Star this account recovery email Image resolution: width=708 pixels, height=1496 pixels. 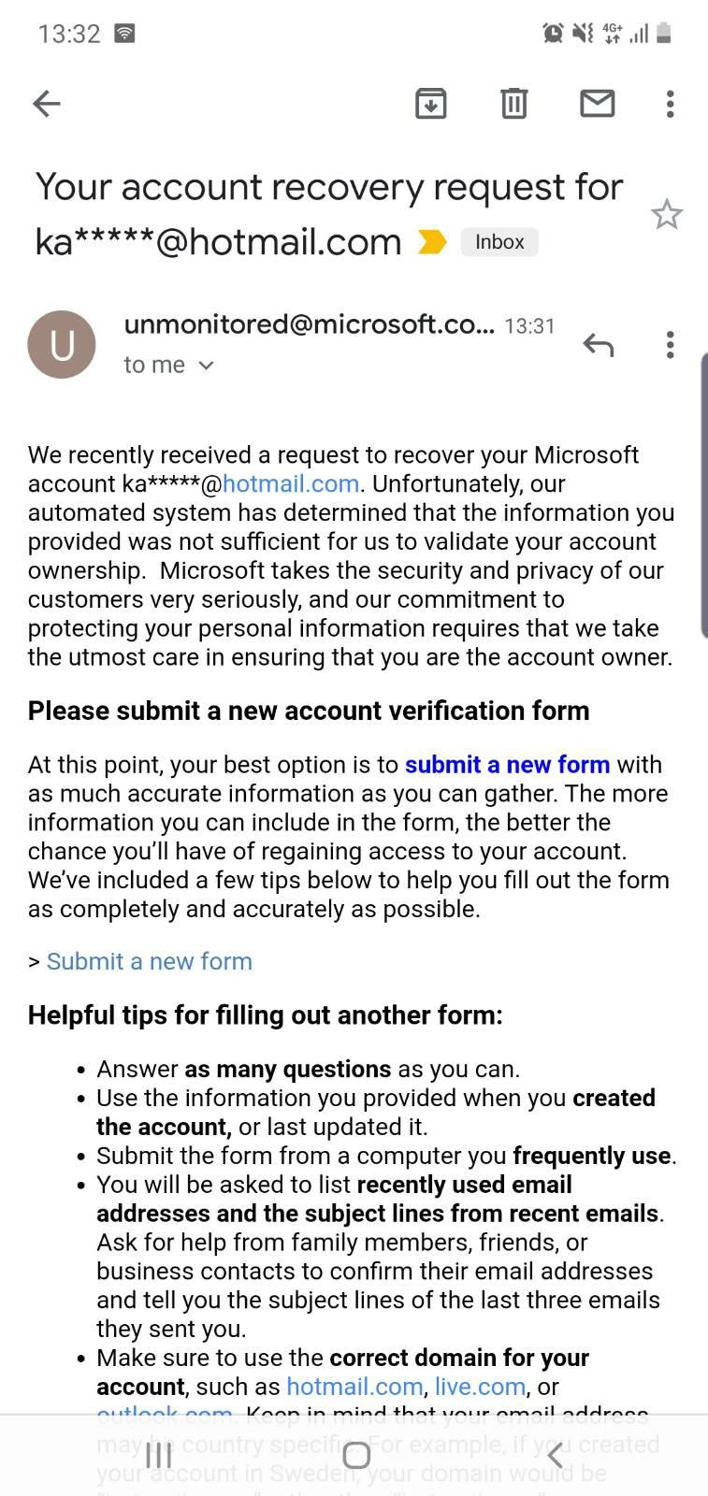pos(667,215)
